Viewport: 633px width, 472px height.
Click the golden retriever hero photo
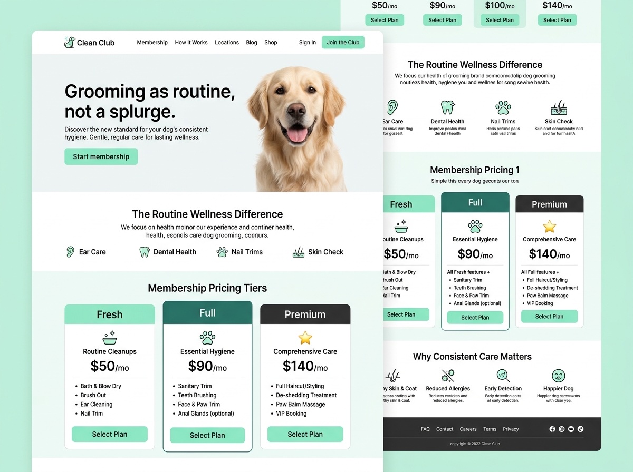click(298, 128)
